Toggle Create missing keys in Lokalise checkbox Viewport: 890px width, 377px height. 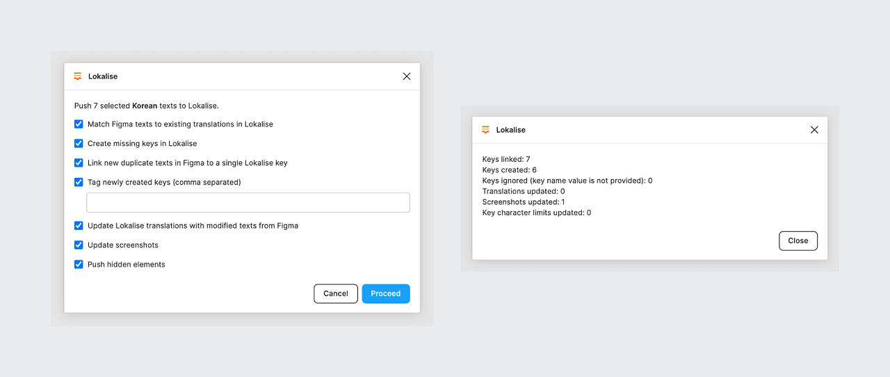79,144
